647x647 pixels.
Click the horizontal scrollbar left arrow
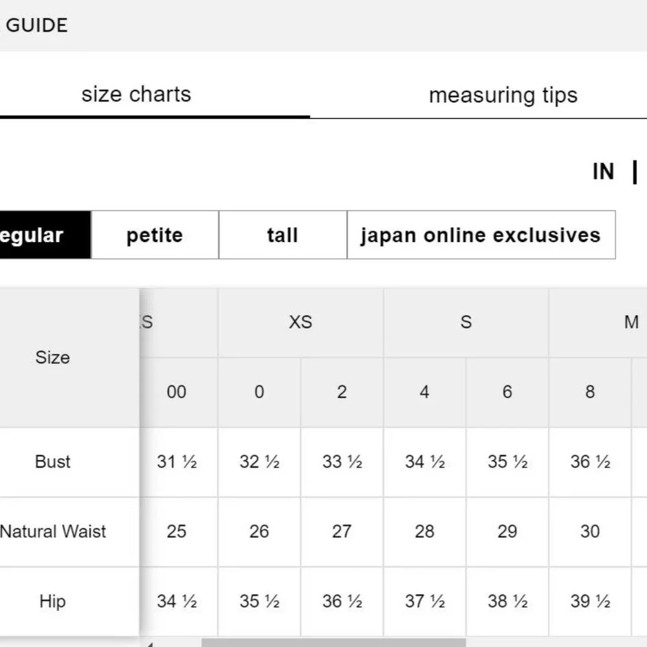[149, 644]
